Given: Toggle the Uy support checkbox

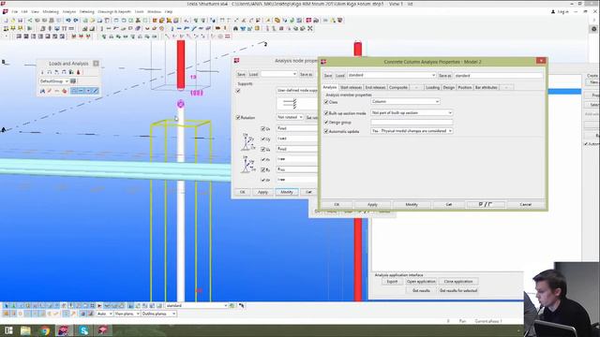Looking at the screenshot, I should coord(262,139).
